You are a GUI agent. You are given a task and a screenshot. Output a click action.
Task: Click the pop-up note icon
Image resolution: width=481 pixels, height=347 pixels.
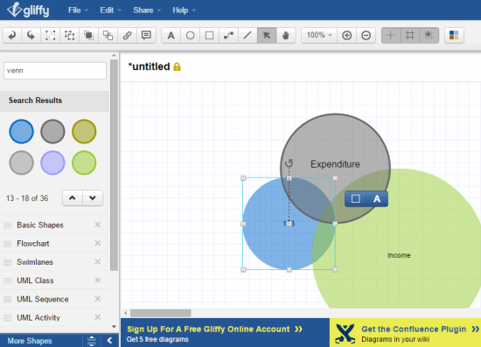click(x=146, y=36)
